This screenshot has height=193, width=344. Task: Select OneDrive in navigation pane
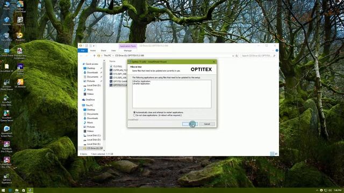(x=90, y=100)
